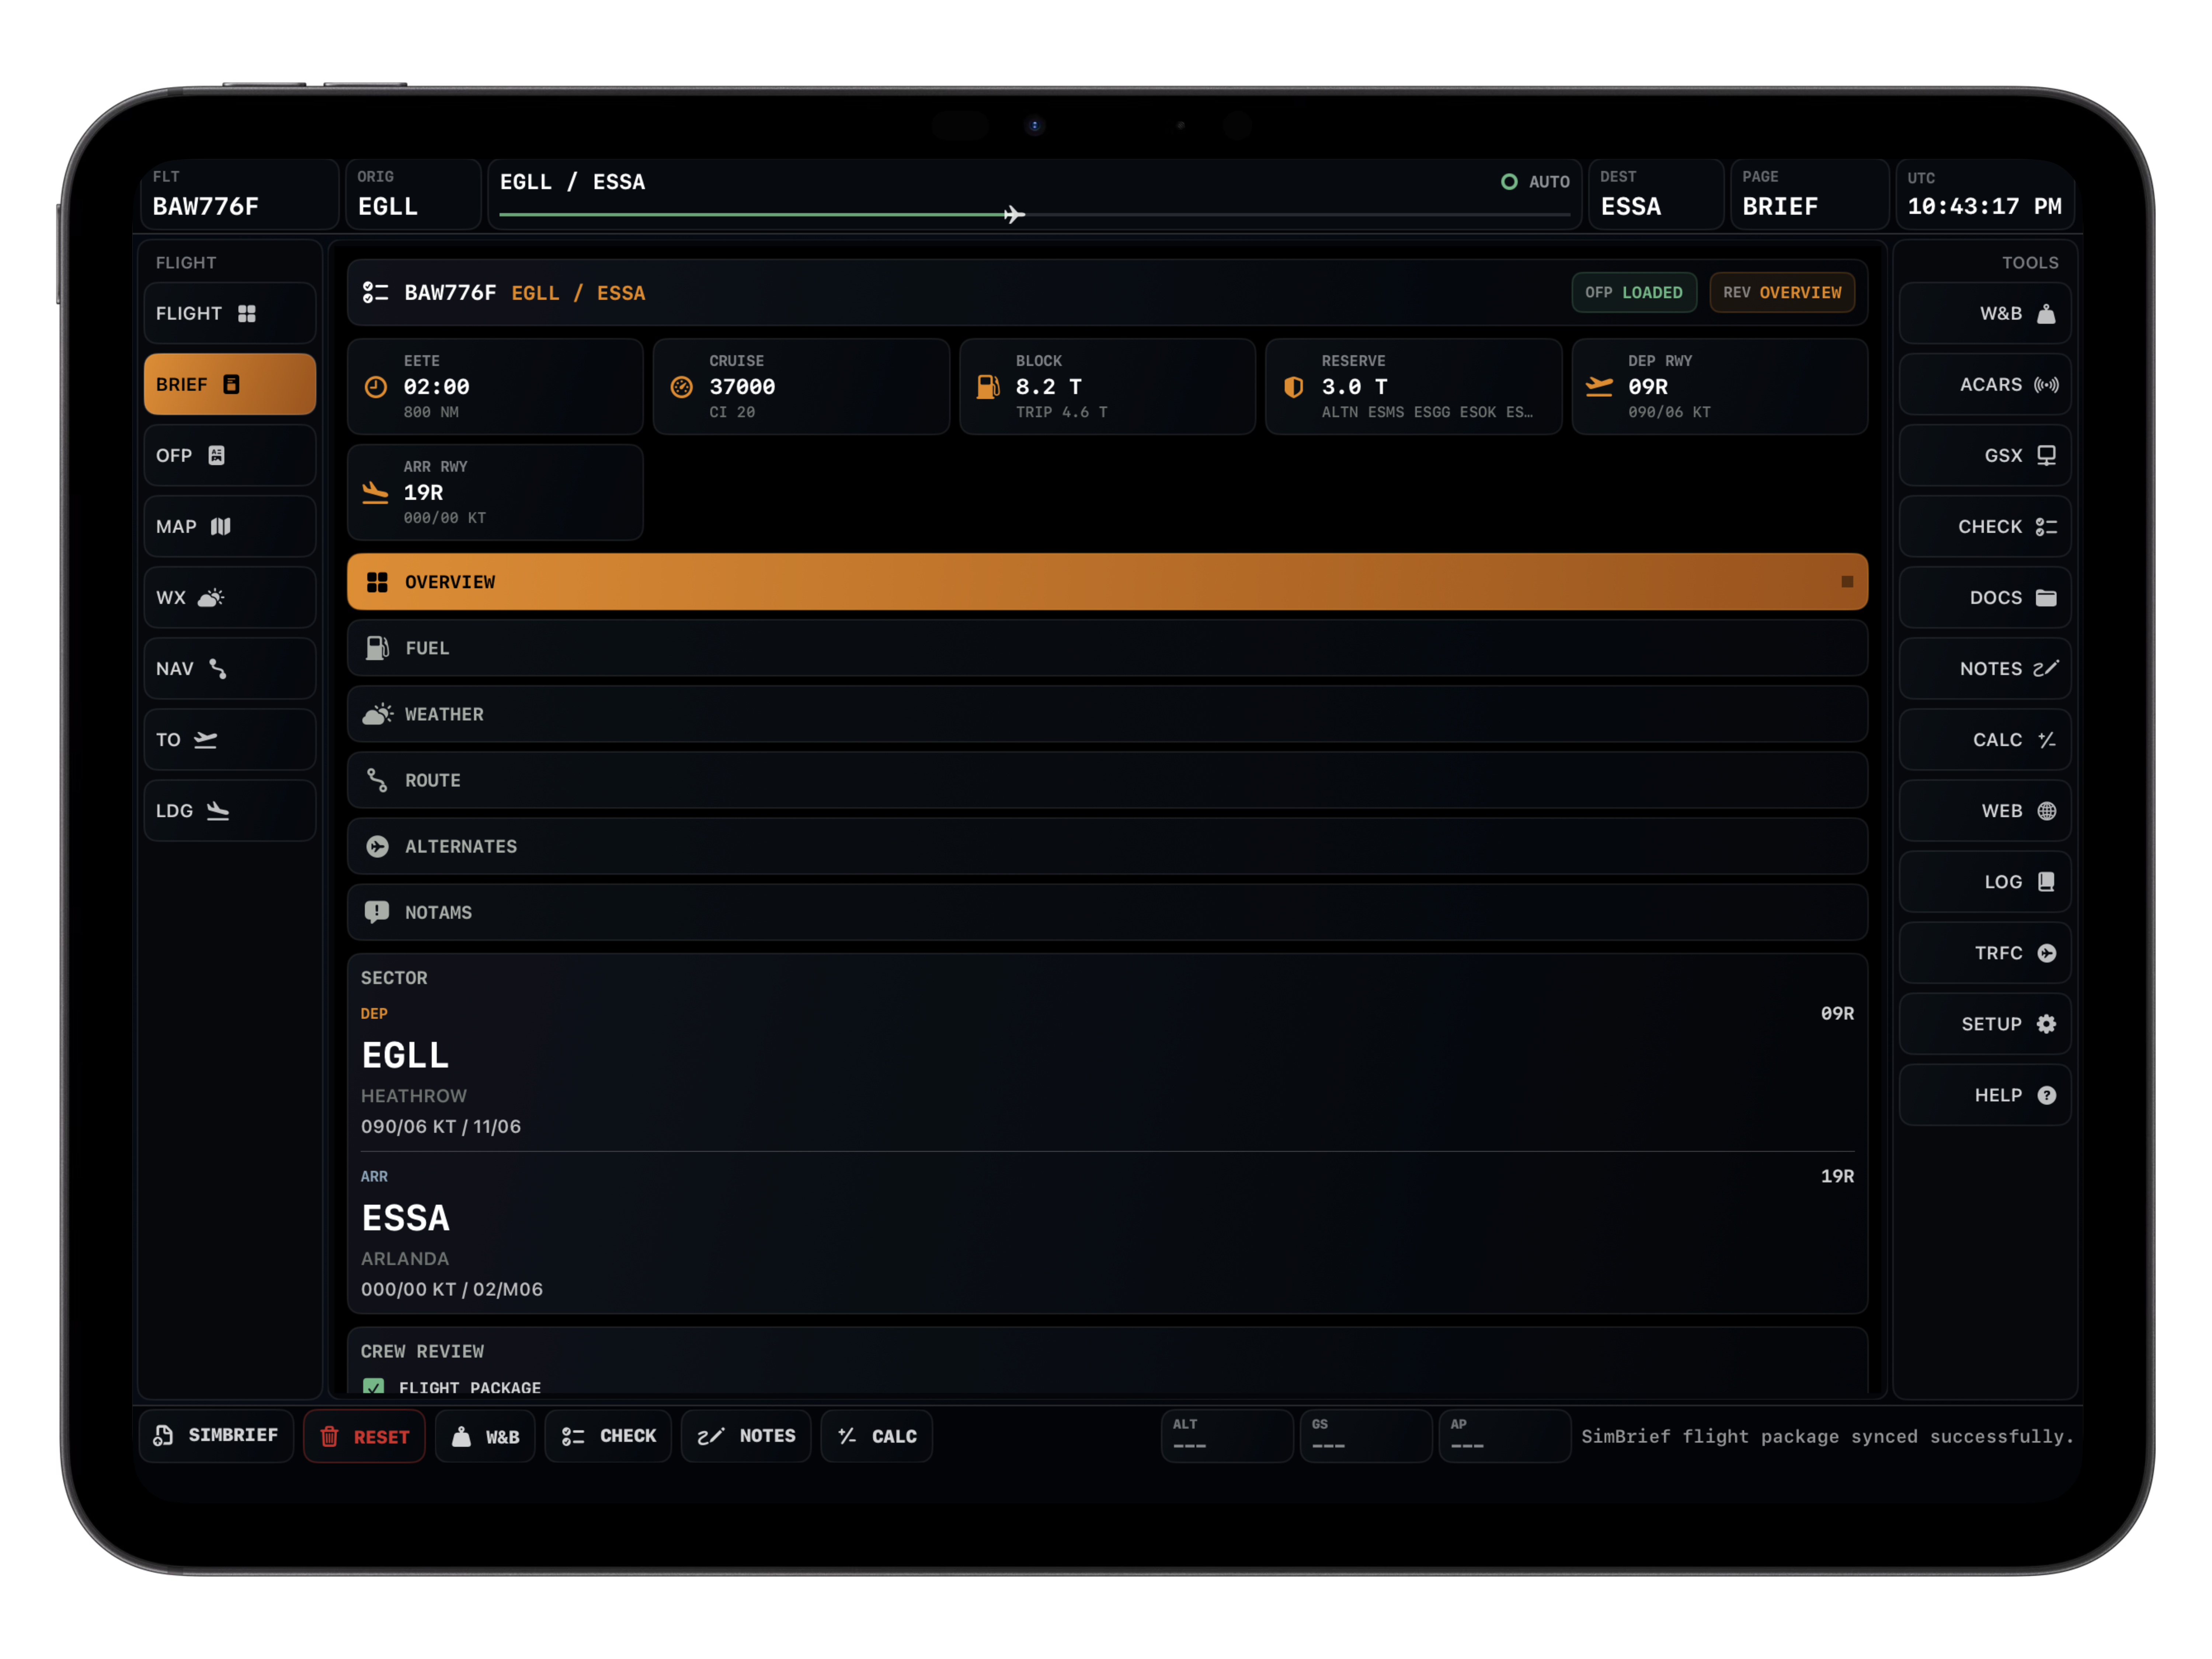Open NOTES from the bottom toolbar
The width and height of the screenshot is (2212, 1659).
(746, 1436)
